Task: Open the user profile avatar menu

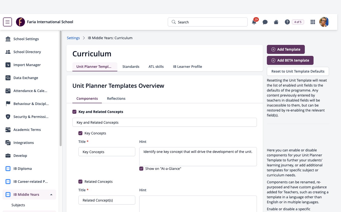Action: coord(324,22)
